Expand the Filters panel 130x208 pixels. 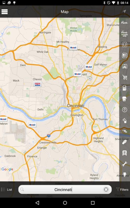[x=122, y=190]
